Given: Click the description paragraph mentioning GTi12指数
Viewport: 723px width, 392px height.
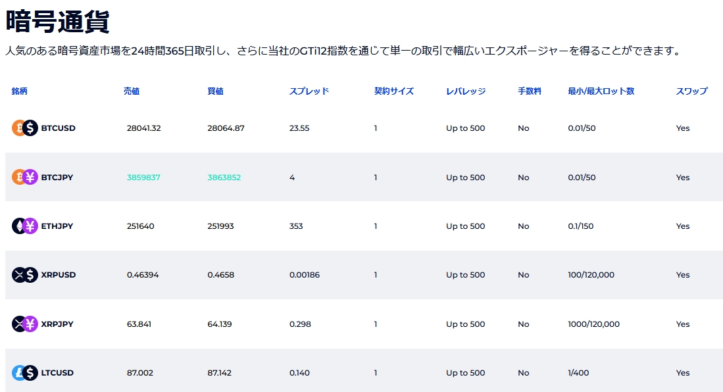Looking at the screenshot, I should pyautogui.click(x=344, y=51).
